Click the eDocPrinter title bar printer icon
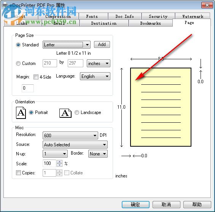This screenshot has height=212, width=215. [x=5, y=5]
